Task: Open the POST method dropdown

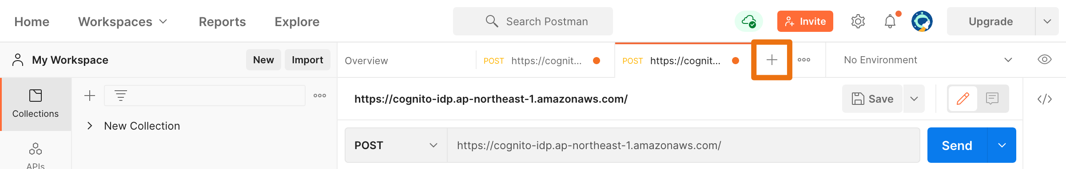Action: 396,145
